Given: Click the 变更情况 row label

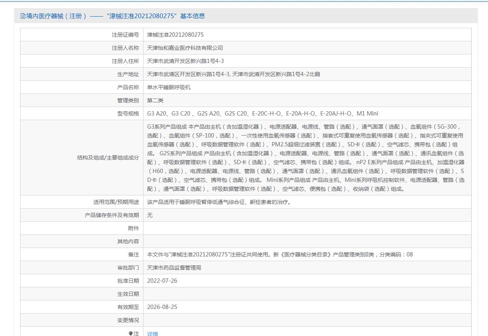Looking at the screenshot, I should 128,320.
